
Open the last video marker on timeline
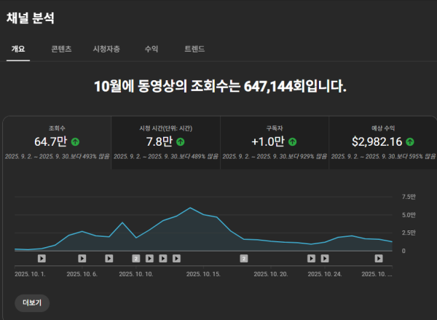[x=379, y=258]
